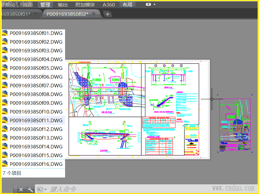The image size is (259, 194).
Task: Open command line customize wrench icon
Action: [30, 189]
